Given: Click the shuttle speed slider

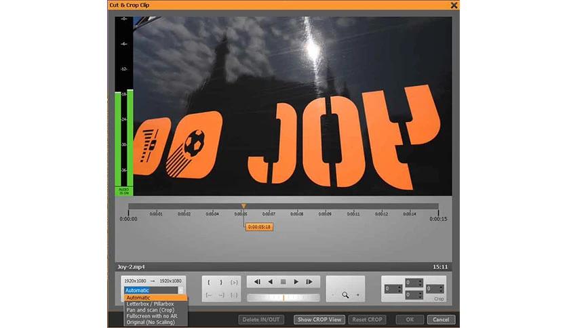Looking at the screenshot, I should pos(283,298).
